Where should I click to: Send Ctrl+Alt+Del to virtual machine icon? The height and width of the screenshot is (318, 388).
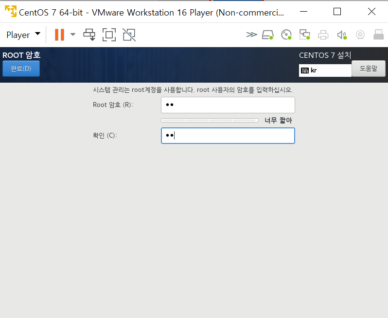[x=89, y=35]
